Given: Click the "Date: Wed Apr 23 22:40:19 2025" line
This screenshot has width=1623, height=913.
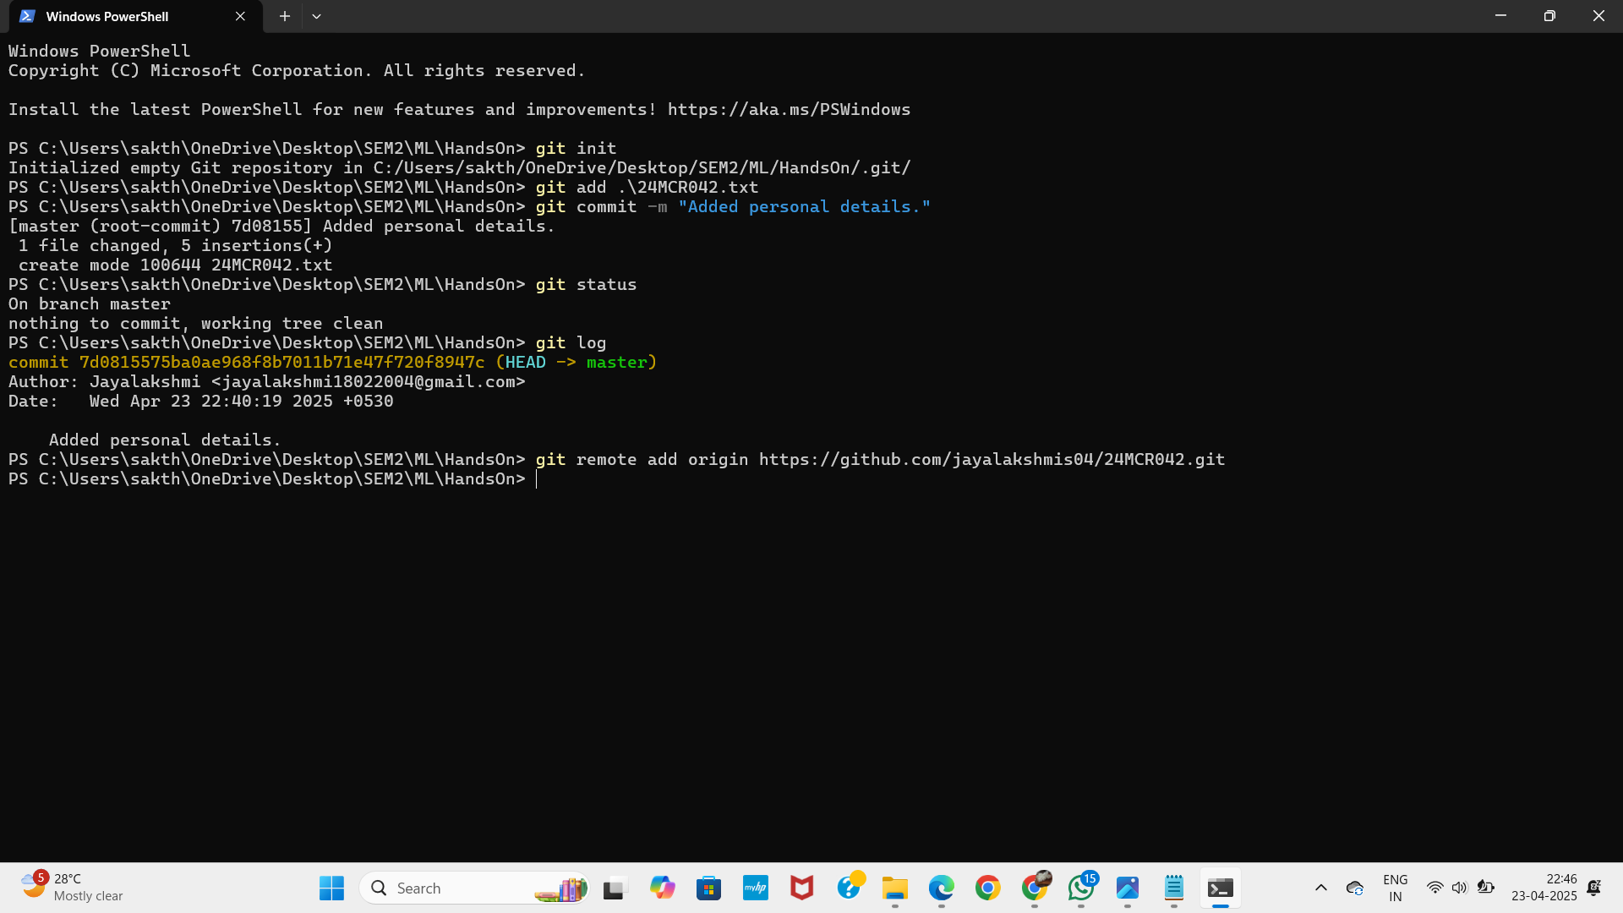Looking at the screenshot, I should point(201,401).
